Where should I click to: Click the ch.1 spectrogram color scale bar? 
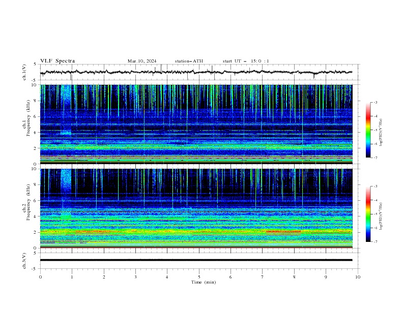[x=368, y=130]
